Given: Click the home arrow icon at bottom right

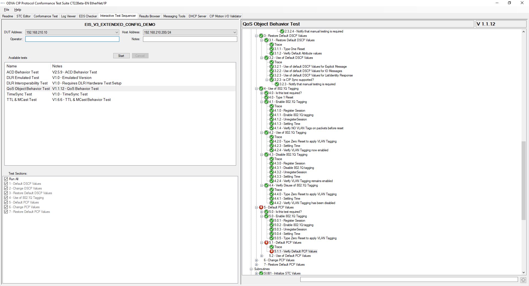Looking at the screenshot, I should 523,280.
